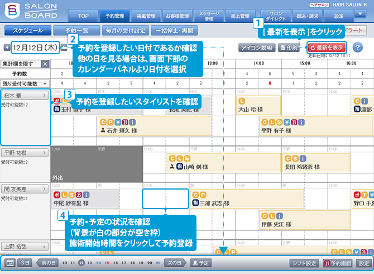Click the 指 badge next to 三浦 武志
The height and width of the screenshot is (274, 374).
(195, 203)
